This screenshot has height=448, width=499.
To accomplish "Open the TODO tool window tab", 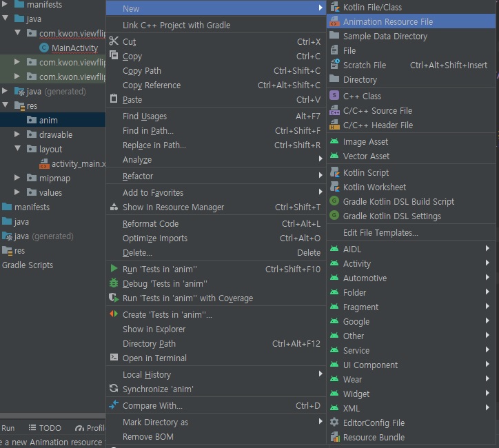I will coord(45,428).
